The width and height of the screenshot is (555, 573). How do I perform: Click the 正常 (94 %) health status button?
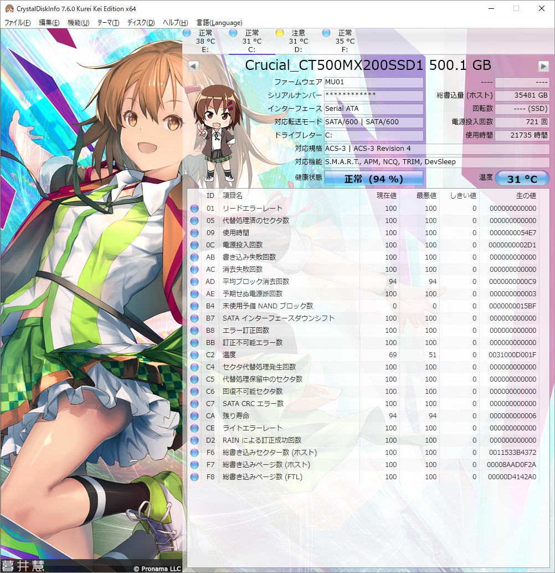pyautogui.click(x=373, y=179)
